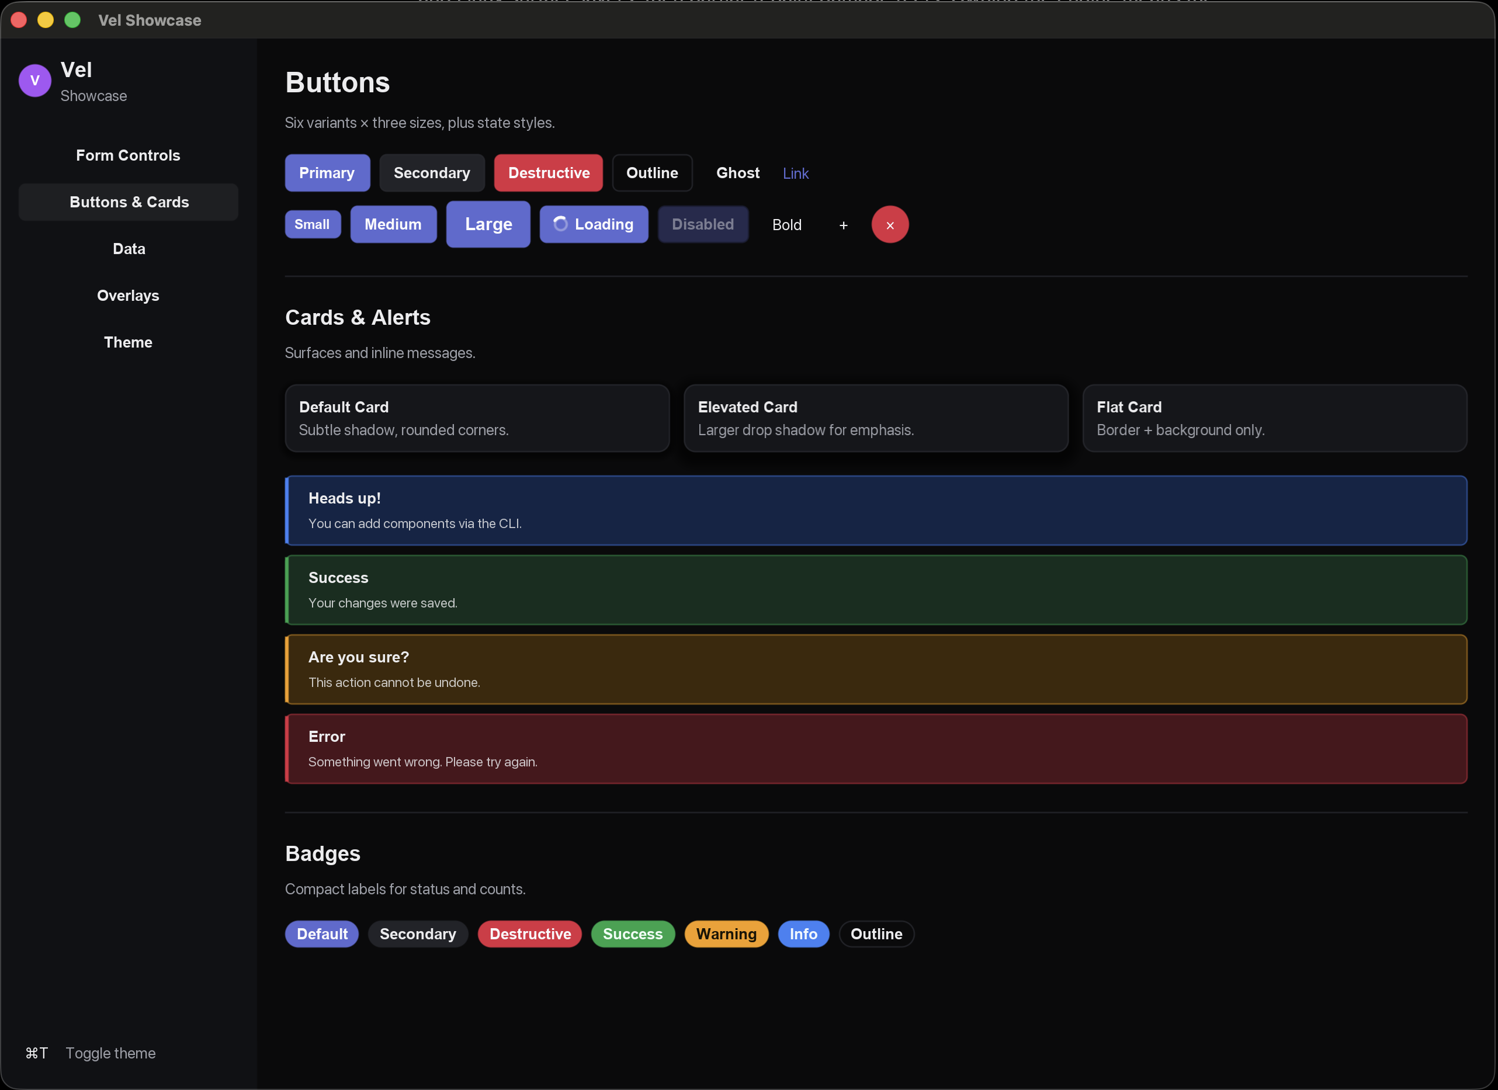This screenshot has height=1090, width=1498.
Task: Click 'Compact labels for status and counts.' text
Action: coord(405,889)
